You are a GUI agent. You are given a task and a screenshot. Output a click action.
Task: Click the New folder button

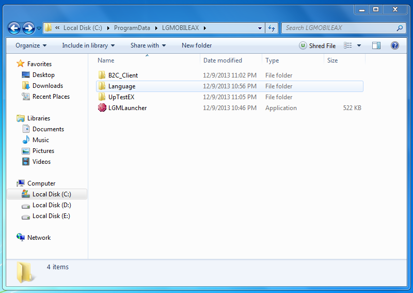(197, 45)
